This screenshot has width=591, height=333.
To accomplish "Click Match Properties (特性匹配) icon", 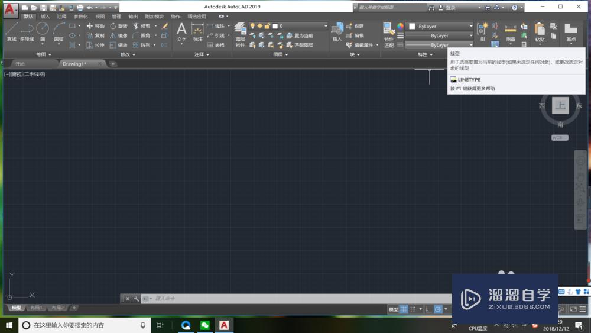I will (x=389, y=35).
